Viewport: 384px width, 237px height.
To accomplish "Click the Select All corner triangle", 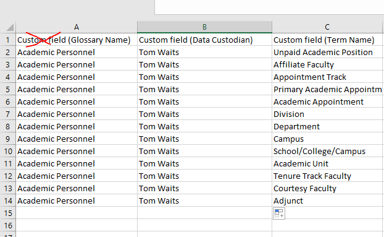I will coord(10,27).
